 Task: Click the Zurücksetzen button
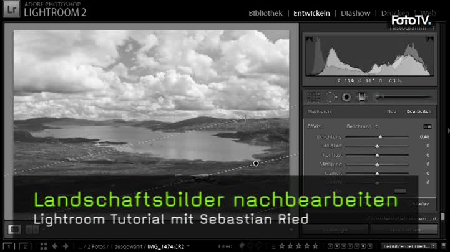pos(404,230)
